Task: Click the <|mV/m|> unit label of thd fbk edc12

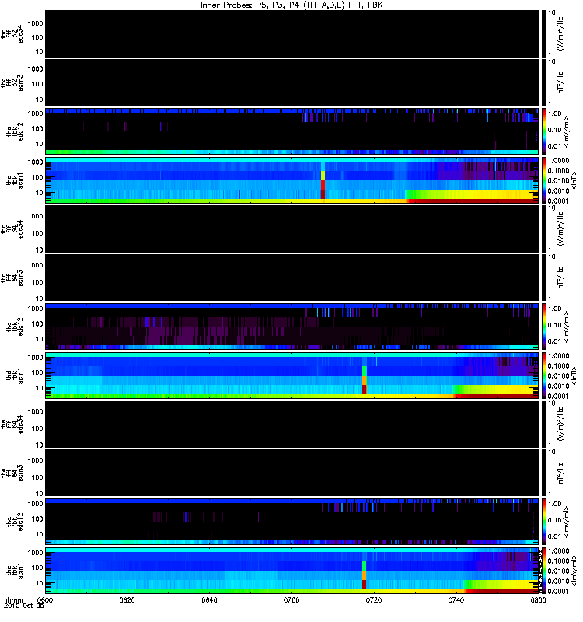Action: [566, 327]
